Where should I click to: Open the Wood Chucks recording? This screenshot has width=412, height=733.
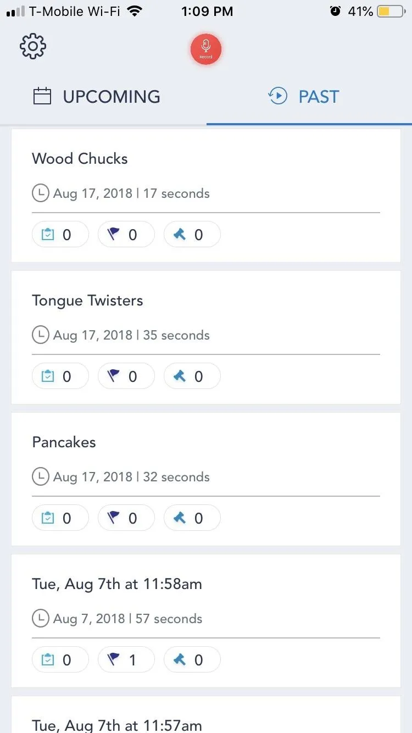tap(206, 196)
